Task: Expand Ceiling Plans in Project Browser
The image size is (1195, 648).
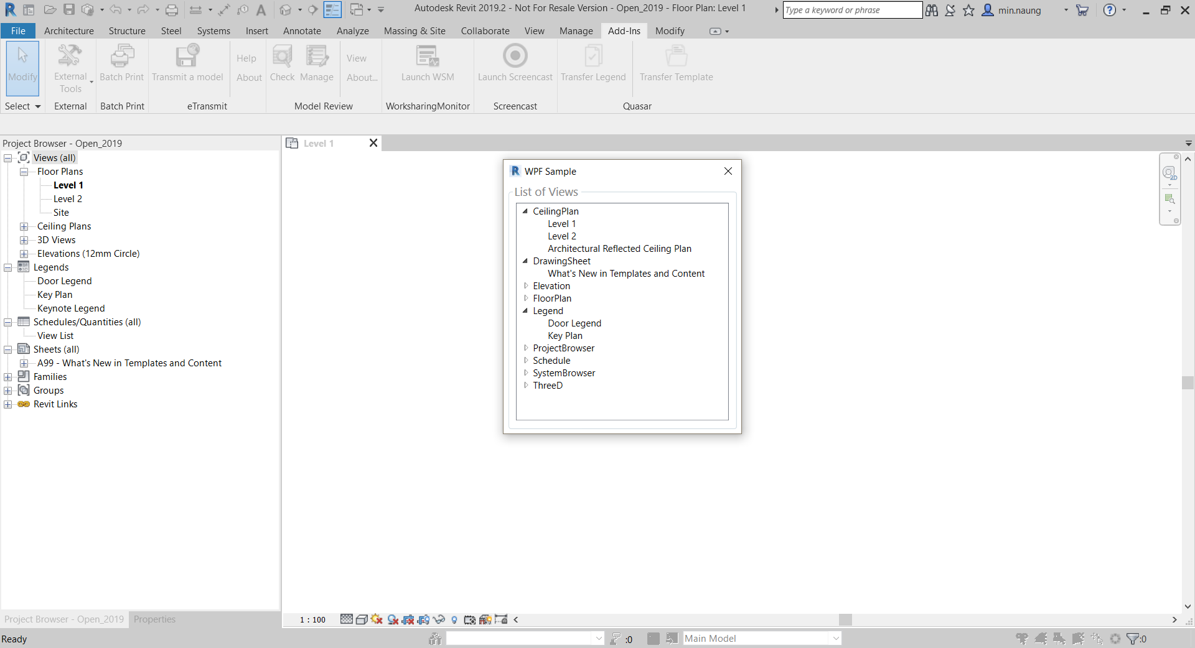Action: coord(24,226)
